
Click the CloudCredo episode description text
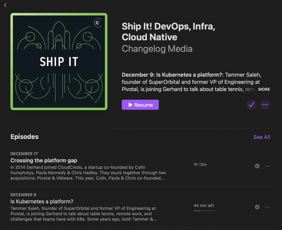tap(88, 173)
